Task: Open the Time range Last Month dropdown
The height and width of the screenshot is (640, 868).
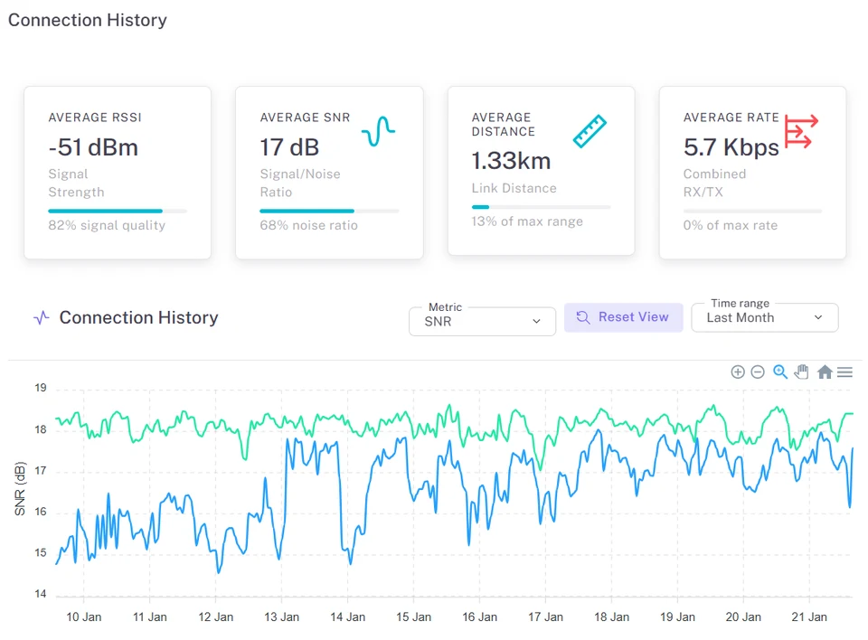Action: point(765,318)
